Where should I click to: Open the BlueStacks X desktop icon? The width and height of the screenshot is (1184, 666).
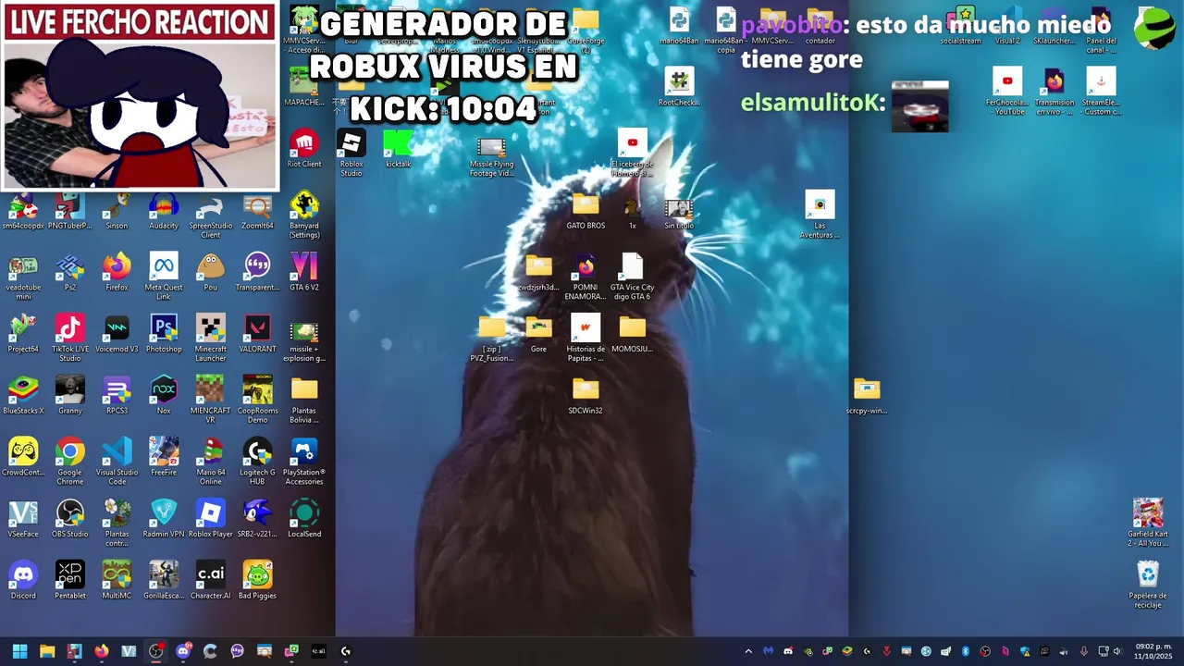click(x=23, y=397)
